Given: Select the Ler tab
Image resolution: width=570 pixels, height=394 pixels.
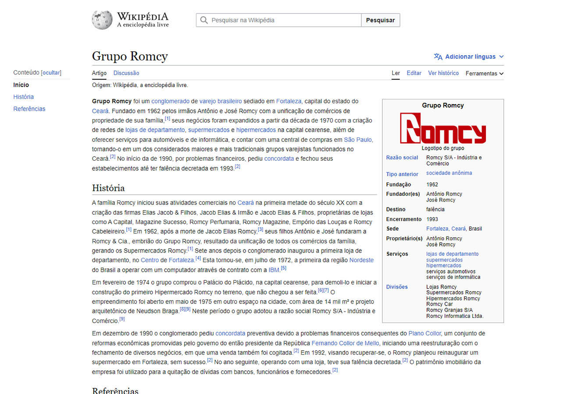Looking at the screenshot, I should 395,73.
